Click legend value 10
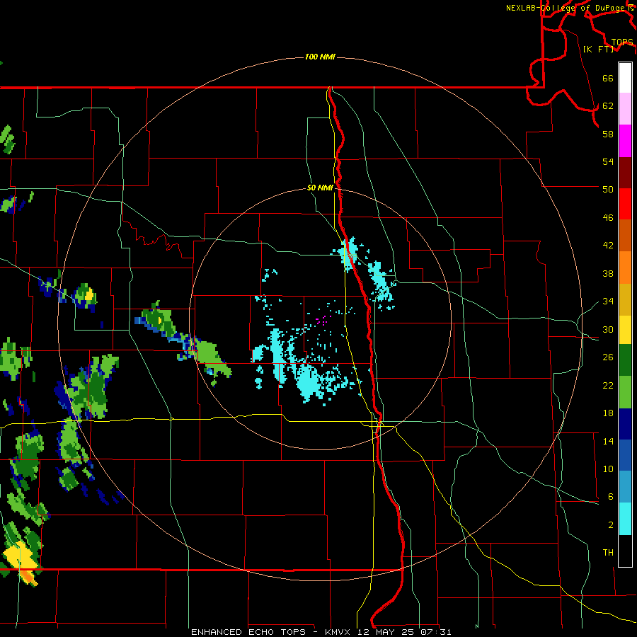Screen dimensions: 637x637 point(608,469)
